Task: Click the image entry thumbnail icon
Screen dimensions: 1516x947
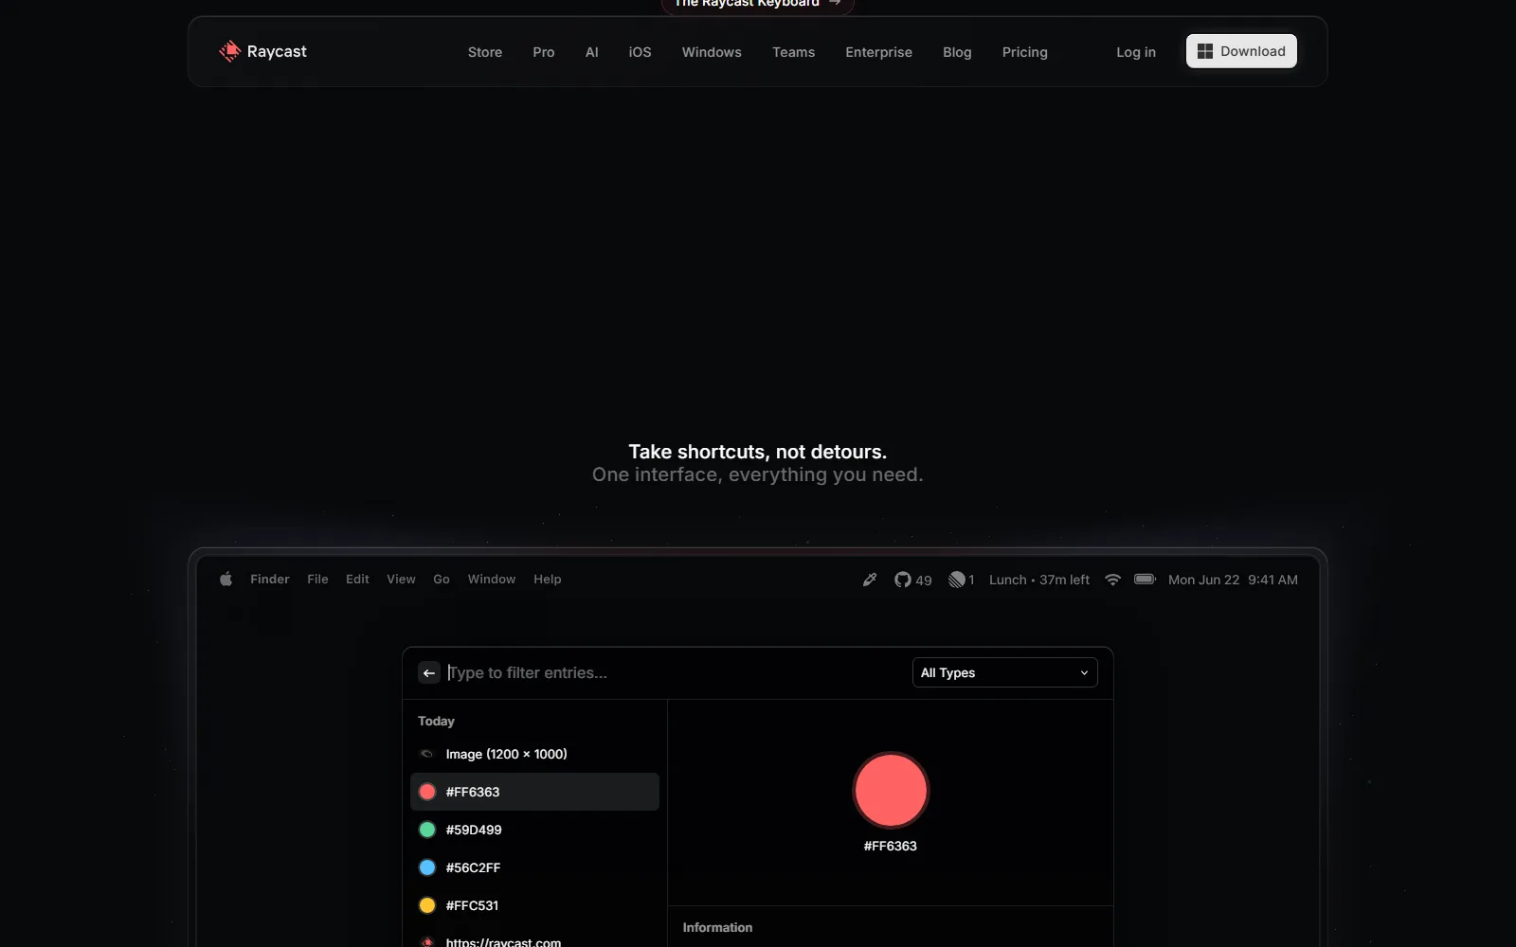Action: click(x=426, y=754)
